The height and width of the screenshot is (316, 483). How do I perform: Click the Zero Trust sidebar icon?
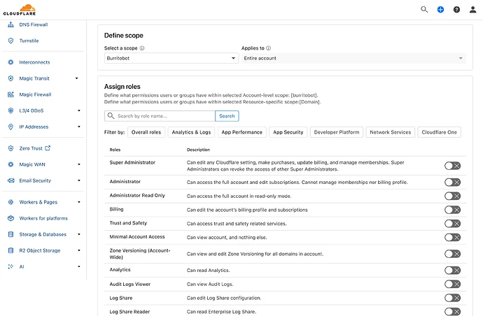(x=10, y=148)
